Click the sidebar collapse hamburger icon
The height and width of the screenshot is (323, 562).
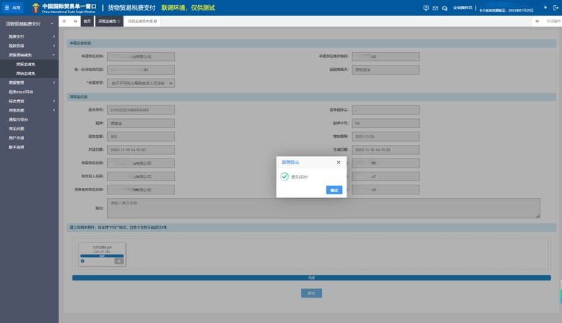pyautogui.click(x=64, y=21)
